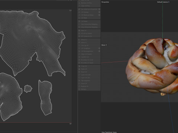Click the Set UVW from Projection icon
Viewport: 178px width, 133px height.
(x=79, y=9)
